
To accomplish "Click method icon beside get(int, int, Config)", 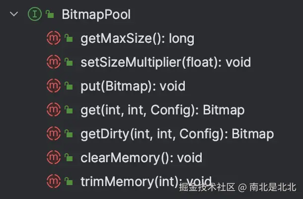I will pos(53,110).
